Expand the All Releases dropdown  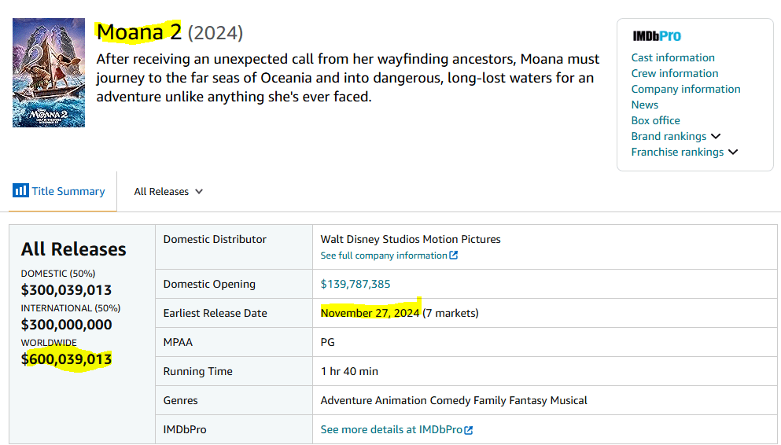pos(168,192)
